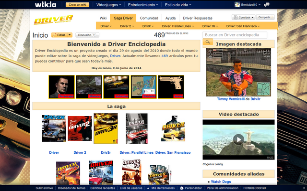
Task: Expand Mis Herramientas in the bottom toolbar
Action: pos(161,188)
